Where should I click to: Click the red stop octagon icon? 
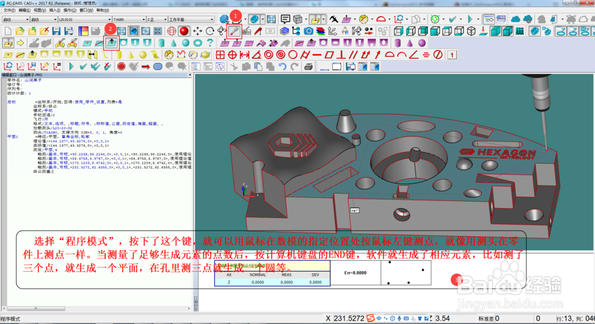121,67
